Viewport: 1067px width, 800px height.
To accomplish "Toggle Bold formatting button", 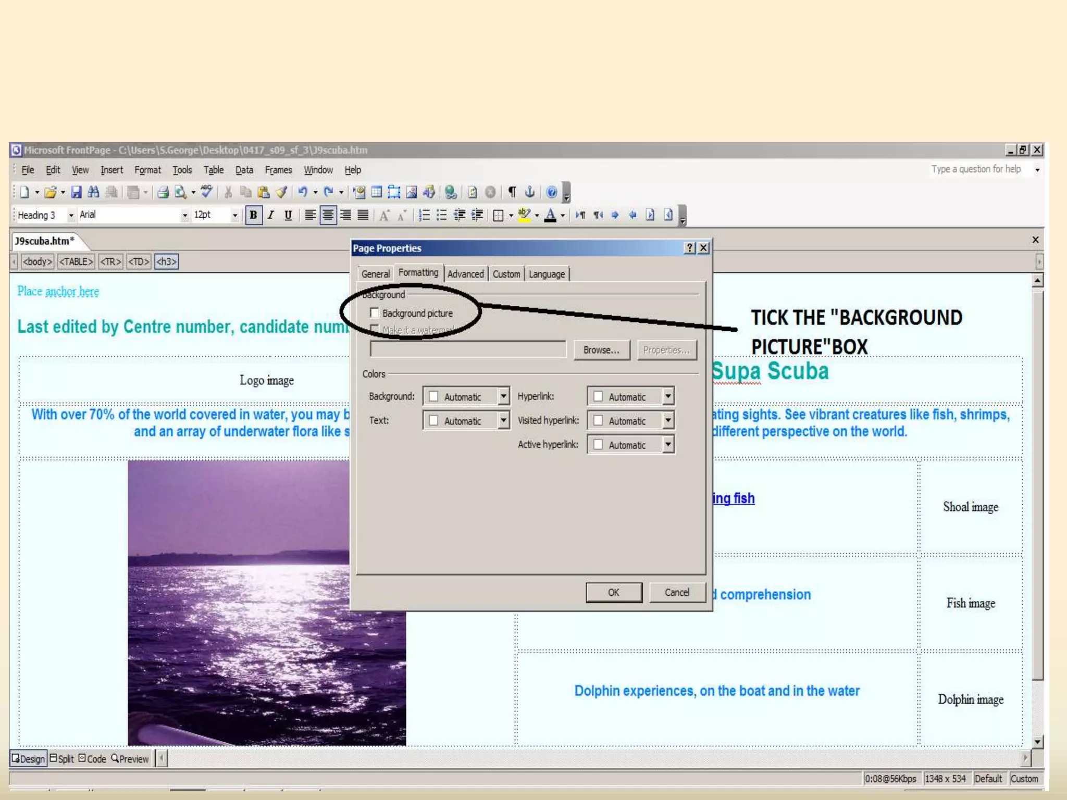I will click(253, 215).
